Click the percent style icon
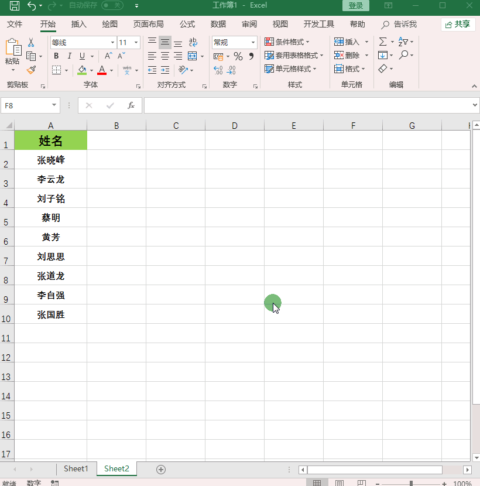The height and width of the screenshot is (486, 480). (238, 56)
